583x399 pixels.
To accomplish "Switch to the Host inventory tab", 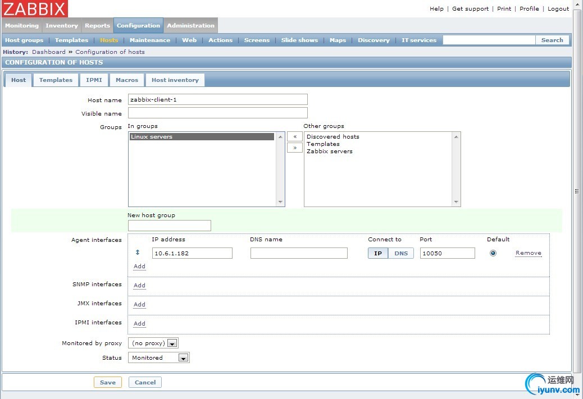I will pos(175,80).
